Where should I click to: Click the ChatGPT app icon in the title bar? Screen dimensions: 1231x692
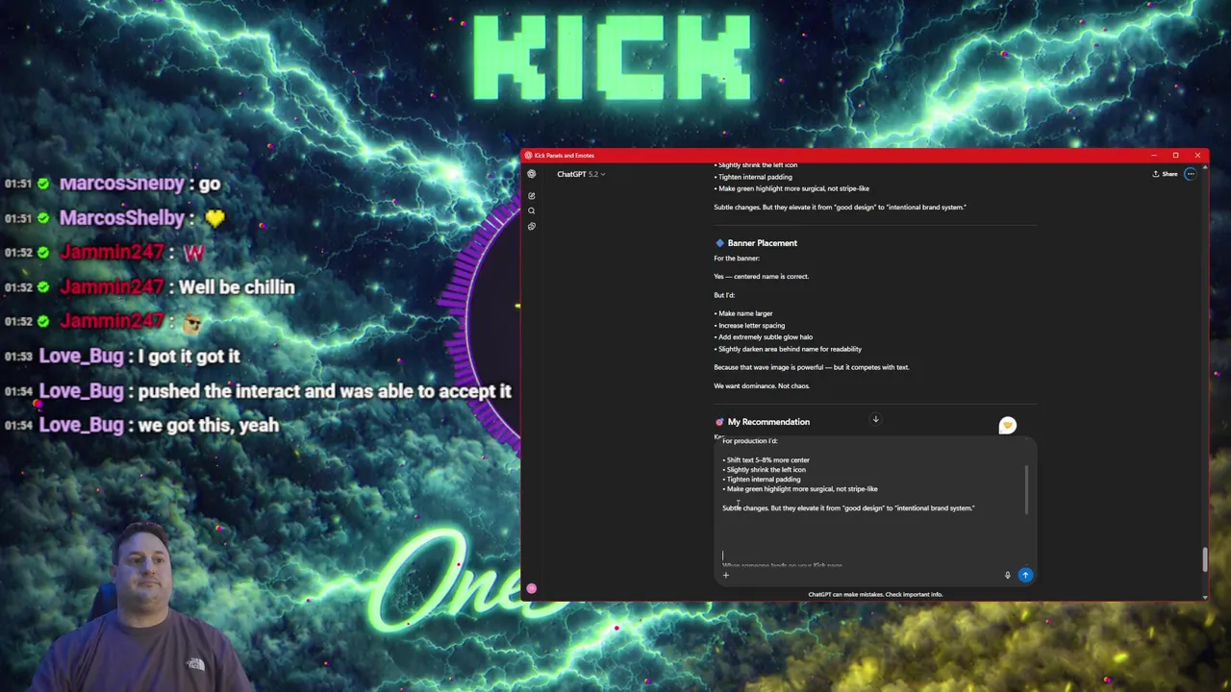[528, 156]
